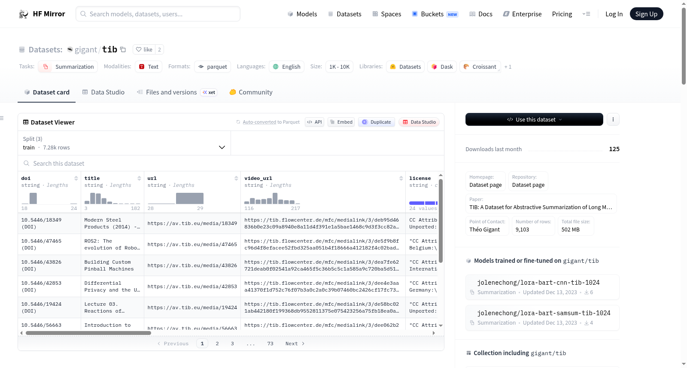
Task: Select the English language tag
Action: click(x=286, y=67)
